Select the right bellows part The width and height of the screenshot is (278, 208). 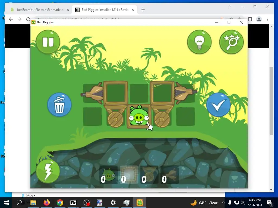click(x=186, y=93)
